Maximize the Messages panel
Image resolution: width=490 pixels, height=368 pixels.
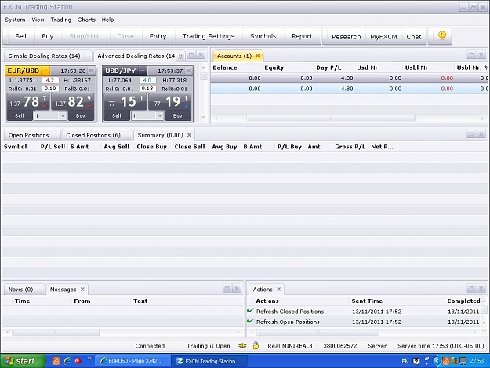(x=227, y=288)
